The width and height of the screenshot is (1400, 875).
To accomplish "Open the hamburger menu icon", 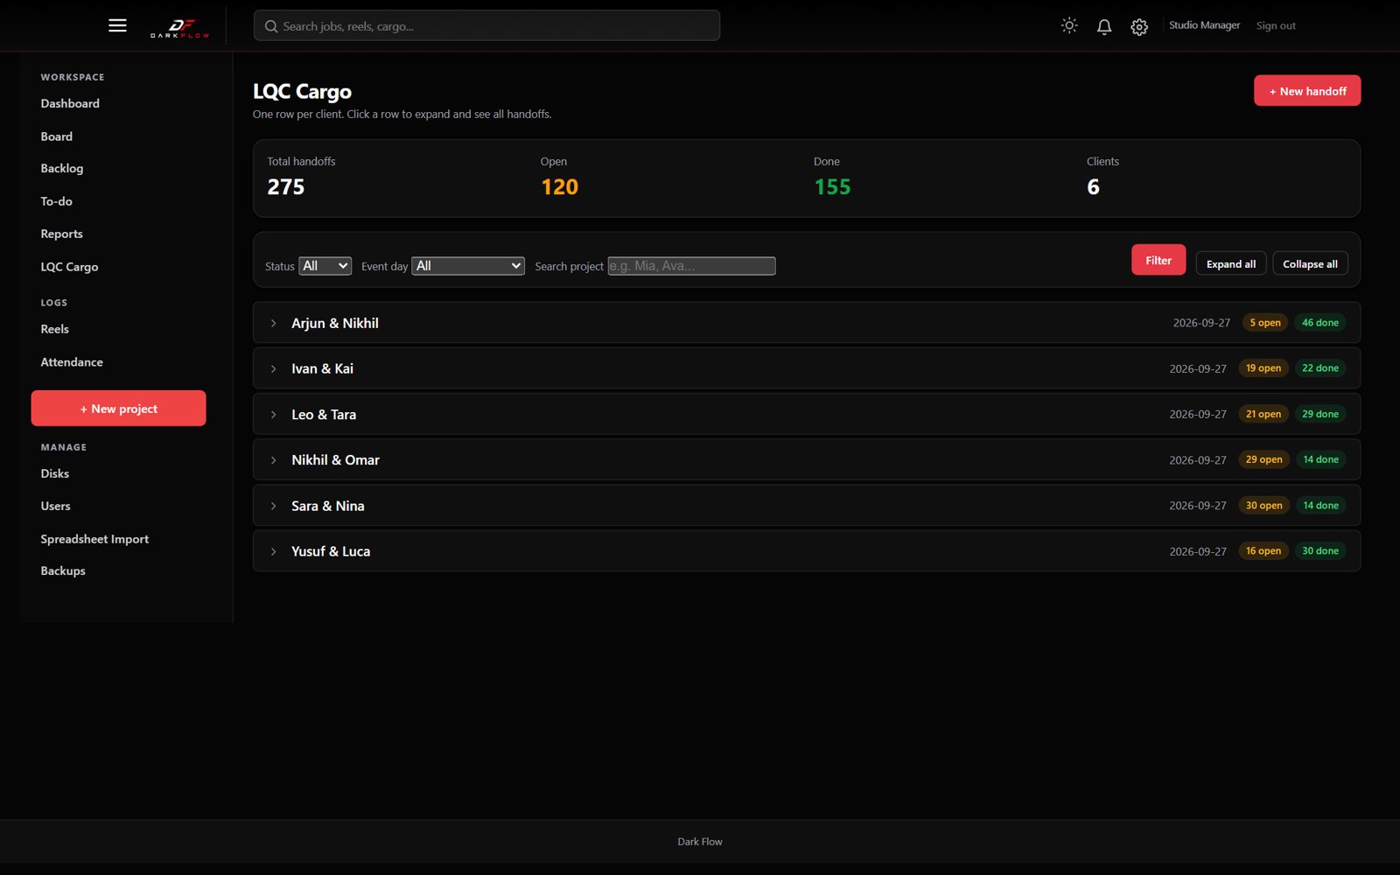I will (x=117, y=25).
